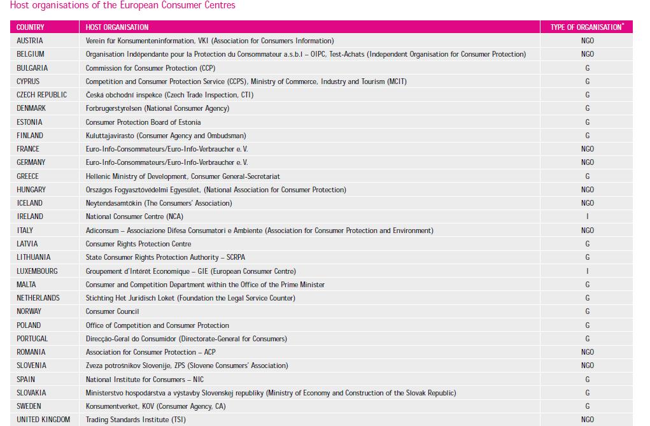Click 'Stichting Het Juridisch Loket' host cell
The height and width of the screenshot is (426, 650).
[x=309, y=298]
